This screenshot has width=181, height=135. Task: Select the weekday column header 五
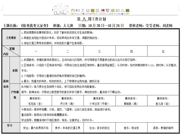pos(163,52)
